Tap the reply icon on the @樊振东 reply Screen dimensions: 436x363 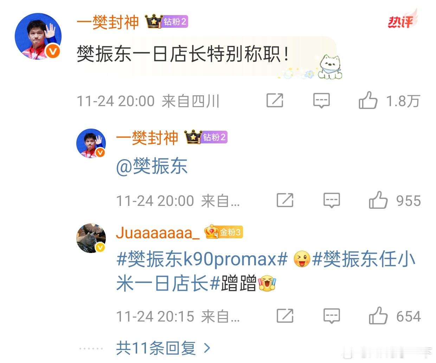(x=332, y=201)
